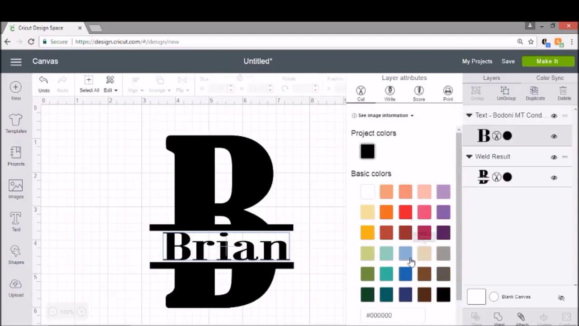Select the Brian text on the canvas
The width and height of the screenshot is (579, 326).
(226, 247)
